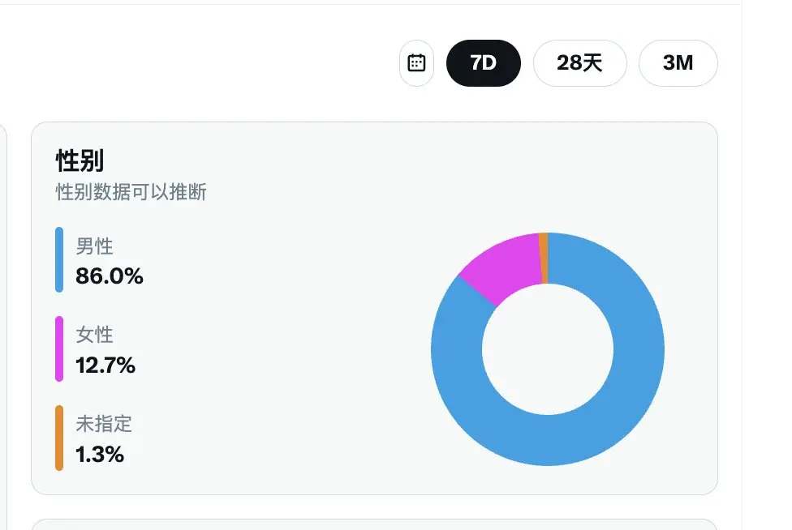Click the 86.0% male percentage value
The width and height of the screenshot is (792, 530).
pyautogui.click(x=109, y=276)
